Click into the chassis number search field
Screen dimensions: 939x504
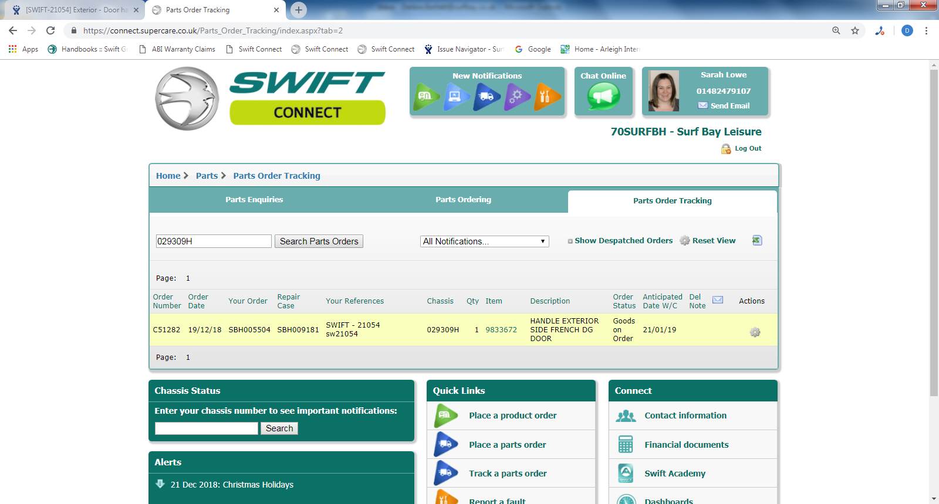(x=206, y=428)
